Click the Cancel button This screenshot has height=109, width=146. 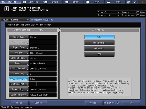coord(94,103)
